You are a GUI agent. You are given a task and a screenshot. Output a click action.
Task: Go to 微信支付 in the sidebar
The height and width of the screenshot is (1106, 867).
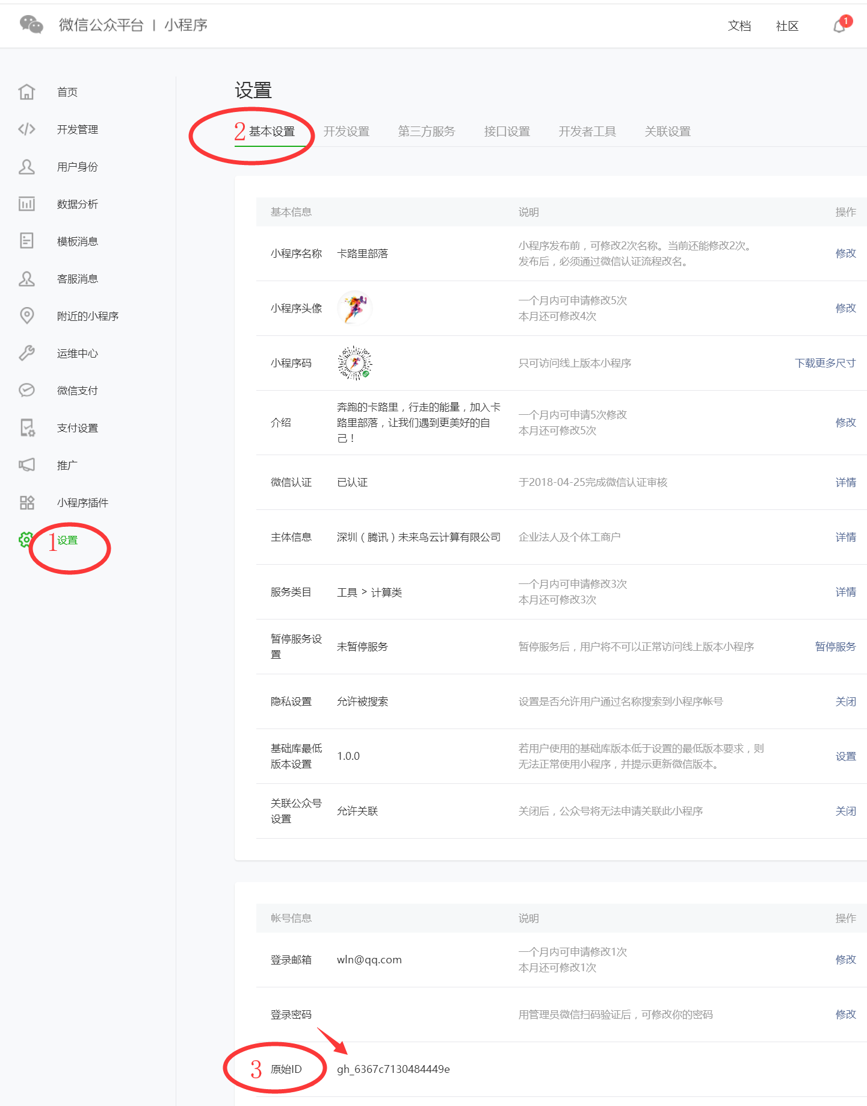pyautogui.click(x=77, y=391)
